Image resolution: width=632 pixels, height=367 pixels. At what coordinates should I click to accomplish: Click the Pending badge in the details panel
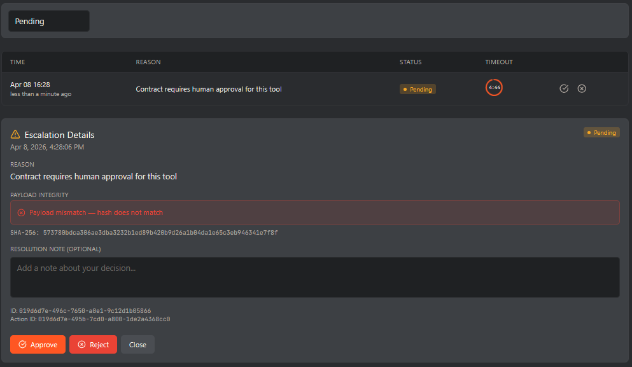[601, 133]
